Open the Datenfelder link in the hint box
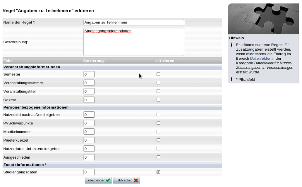302x187 pixels. [260, 59]
